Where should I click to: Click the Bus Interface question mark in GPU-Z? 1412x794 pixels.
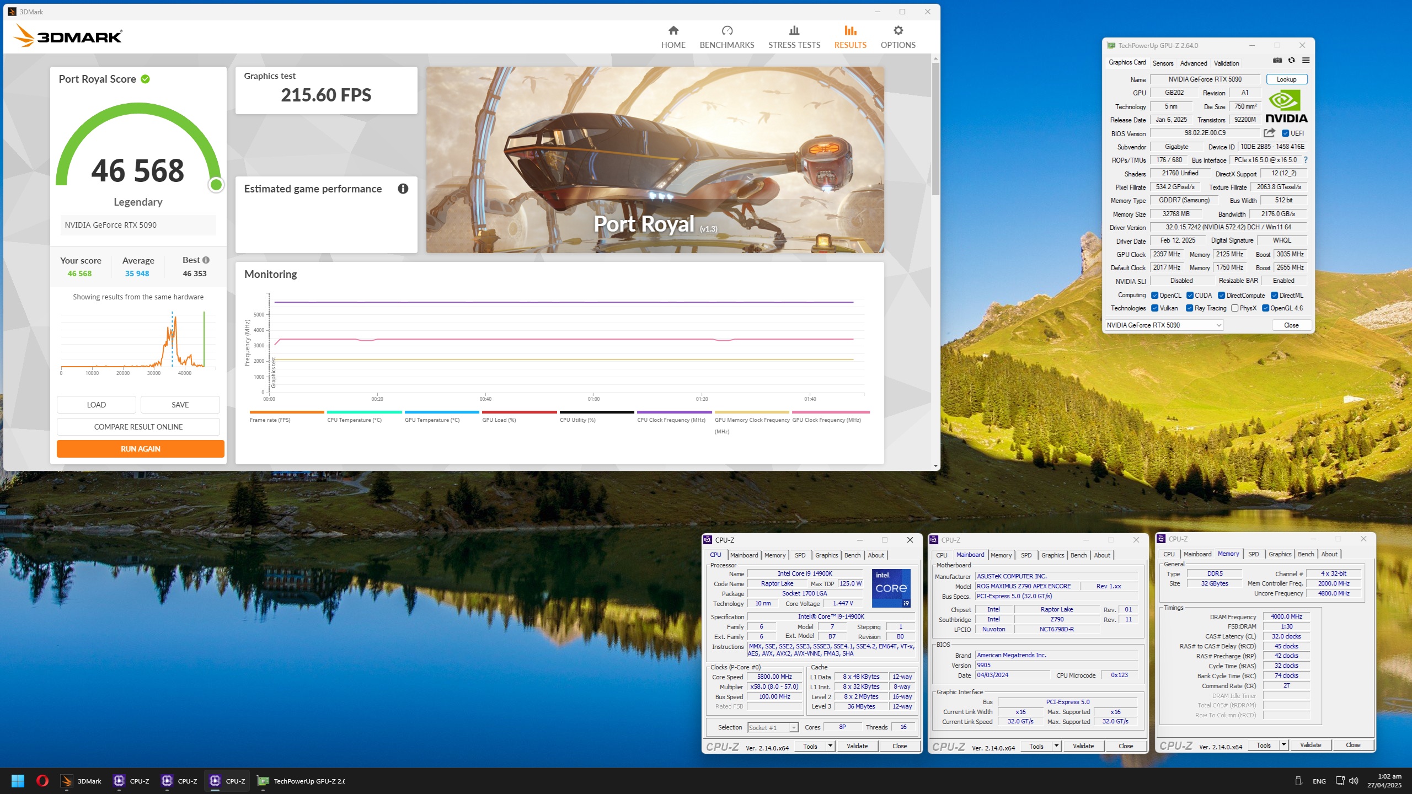click(1306, 160)
